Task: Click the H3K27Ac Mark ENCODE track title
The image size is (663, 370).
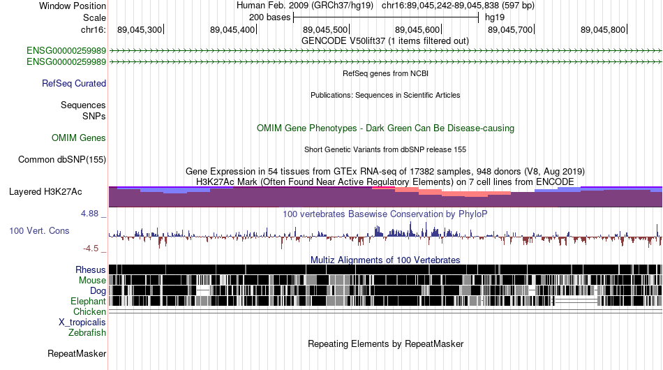Action: tap(385, 182)
